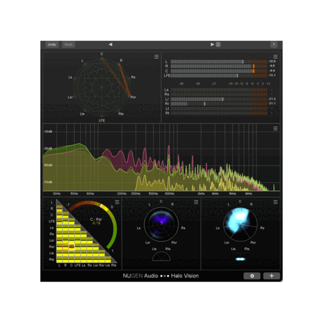Click the Lr channel level meter
323x323 pixels.
[219, 99]
